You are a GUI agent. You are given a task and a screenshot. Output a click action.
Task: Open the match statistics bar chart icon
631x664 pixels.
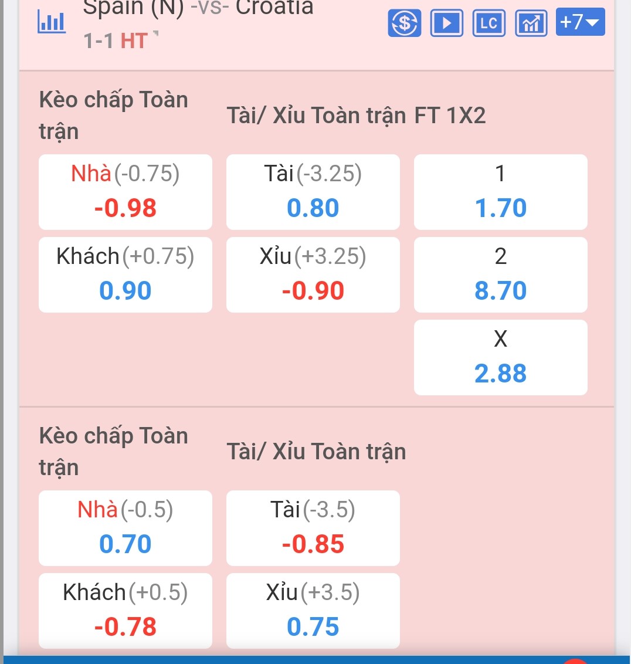(x=51, y=22)
